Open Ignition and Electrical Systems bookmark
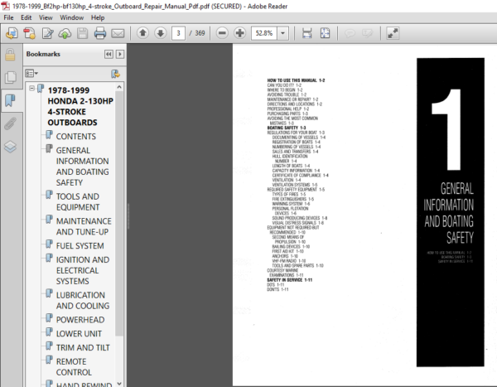 (83, 270)
